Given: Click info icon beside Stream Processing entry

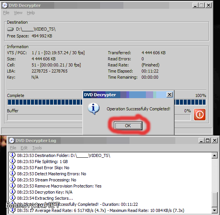Looking at the screenshot, I should [13, 179].
